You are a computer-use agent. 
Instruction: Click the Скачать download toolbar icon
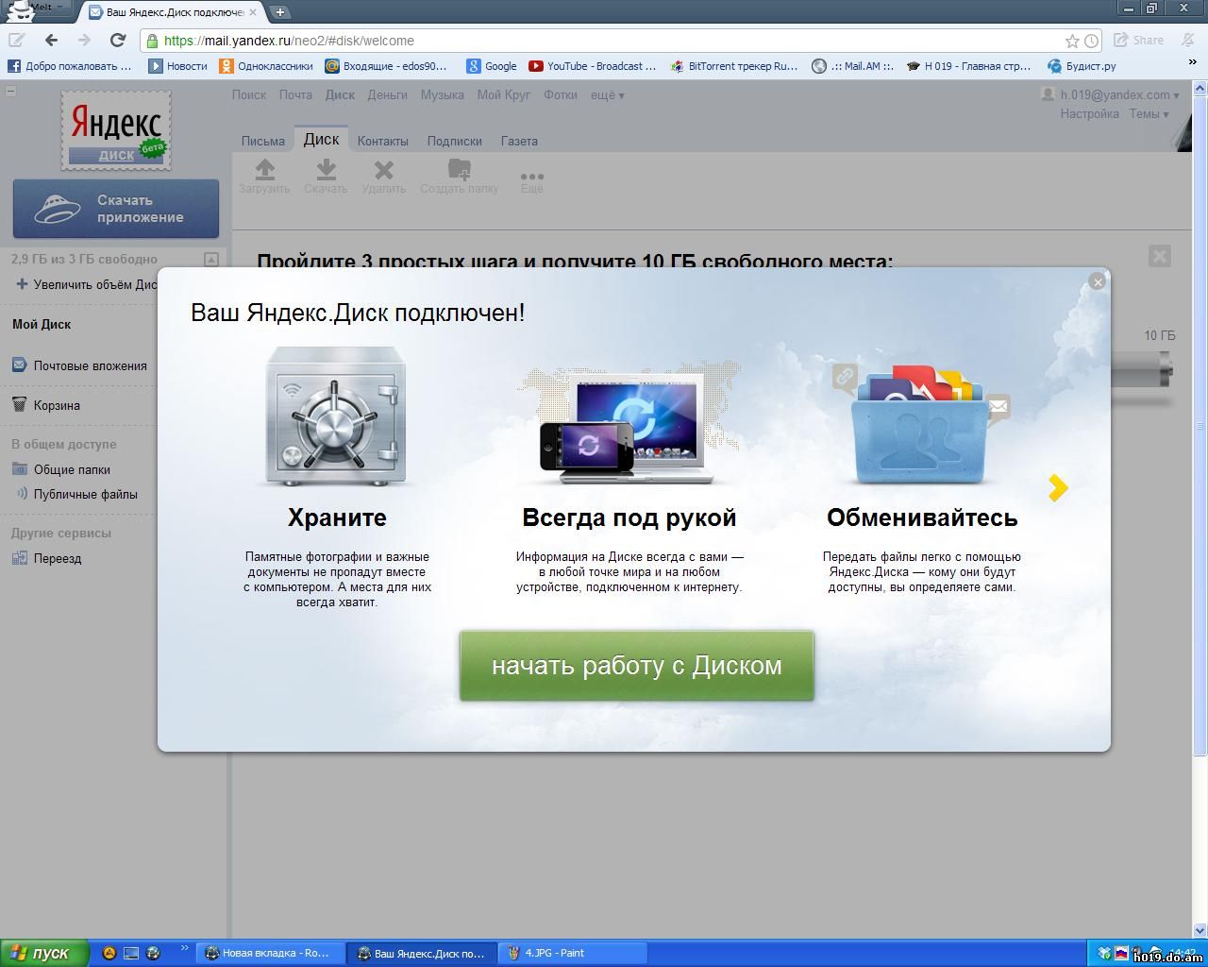pos(326,176)
